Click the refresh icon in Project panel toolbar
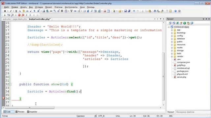The image size is (211, 118). coord(177,23)
